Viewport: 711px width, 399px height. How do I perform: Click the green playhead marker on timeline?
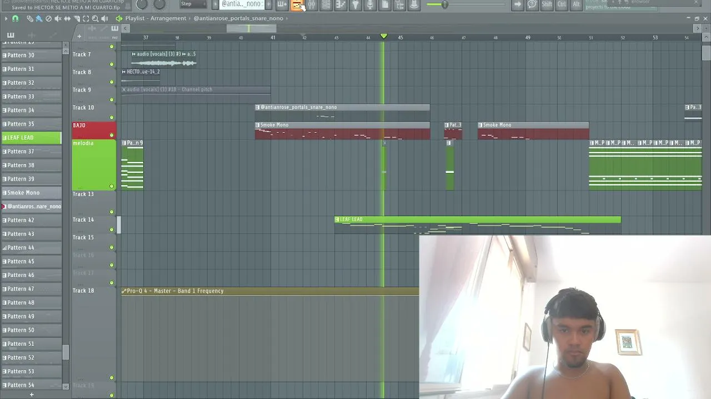[x=383, y=37]
